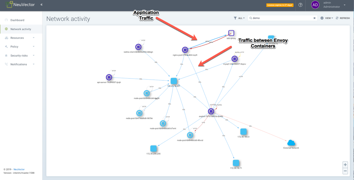Click the search field containing demo
The width and height of the screenshot is (354, 180).
[x=281, y=18]
